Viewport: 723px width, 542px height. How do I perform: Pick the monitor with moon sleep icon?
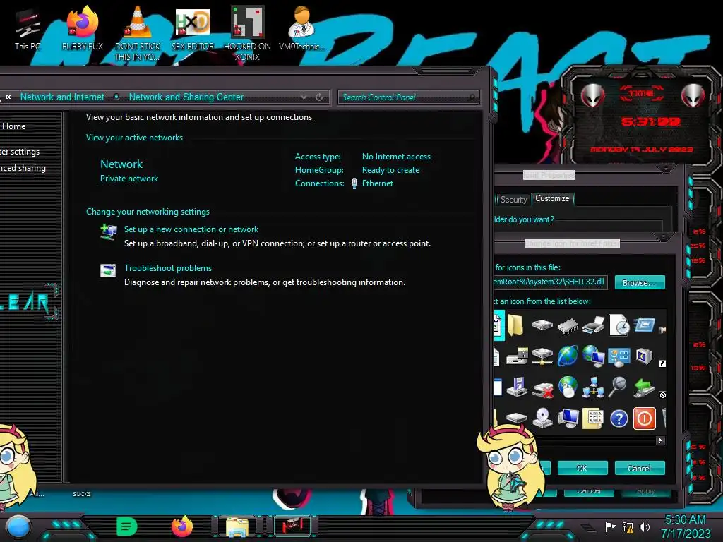click(x=644, y=356)
